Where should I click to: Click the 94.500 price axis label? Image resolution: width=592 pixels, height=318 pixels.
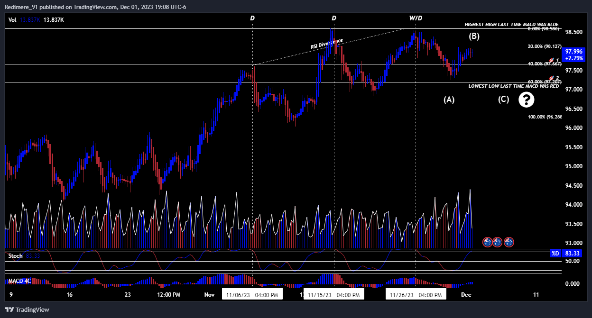click(x=574, y=186)
